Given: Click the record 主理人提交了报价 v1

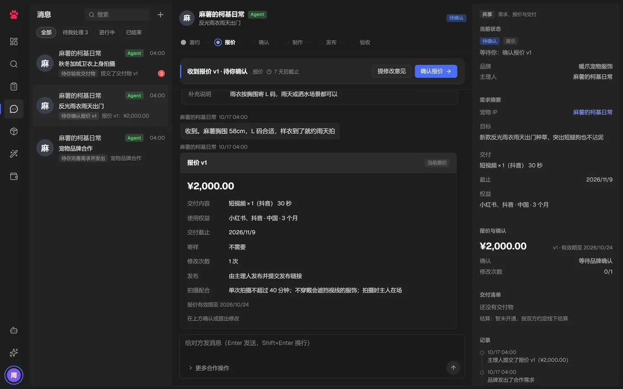Looking at the screenshot, I should click(x=528, y=360).
